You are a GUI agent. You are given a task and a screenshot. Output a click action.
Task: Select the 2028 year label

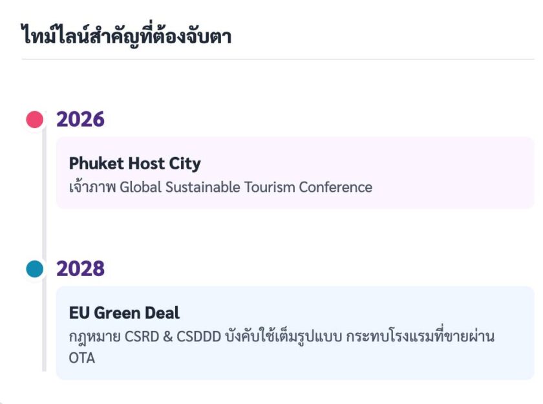(80, 269)
